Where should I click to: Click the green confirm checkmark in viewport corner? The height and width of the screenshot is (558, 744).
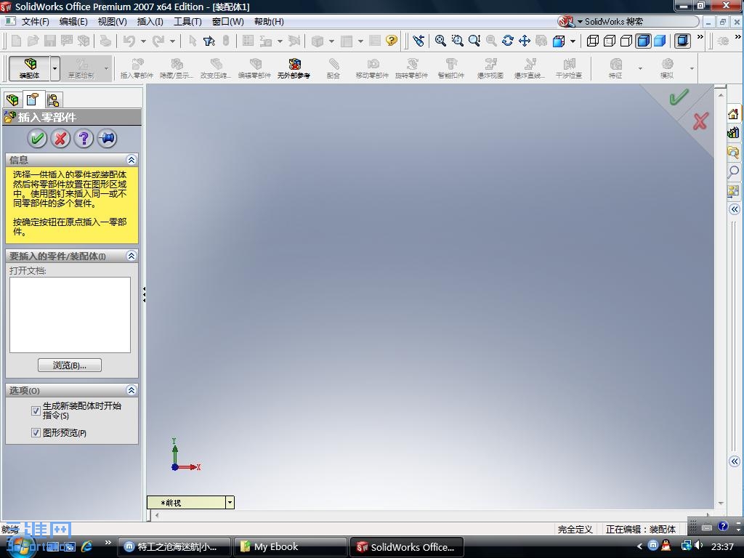(x=679, y=97)
